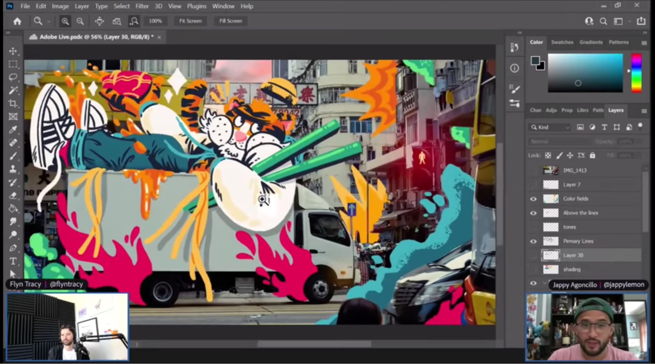Image resolution: width=655 pixels, height=364 pixels.
Task: Toggle lock transparent pixels
Action: tap(548, 155)
